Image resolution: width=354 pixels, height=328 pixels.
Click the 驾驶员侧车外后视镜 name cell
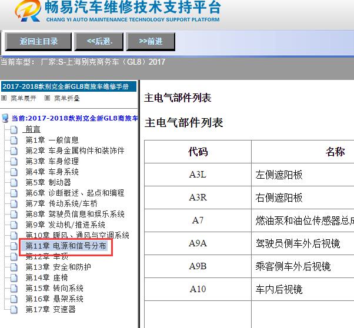click(302, 243)
